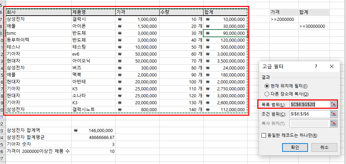Enable 동일한 레코드는 하나만 checkbox
The height and width of the screenshot is (164, 346).
[x=289, y=135]
